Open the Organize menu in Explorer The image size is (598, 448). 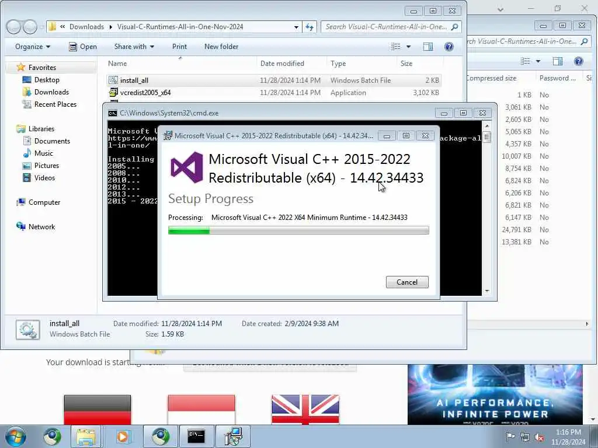click(x=33, y=47)
